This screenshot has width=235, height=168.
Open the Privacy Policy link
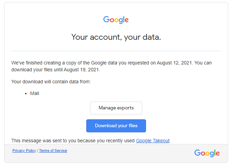point(24,151)
